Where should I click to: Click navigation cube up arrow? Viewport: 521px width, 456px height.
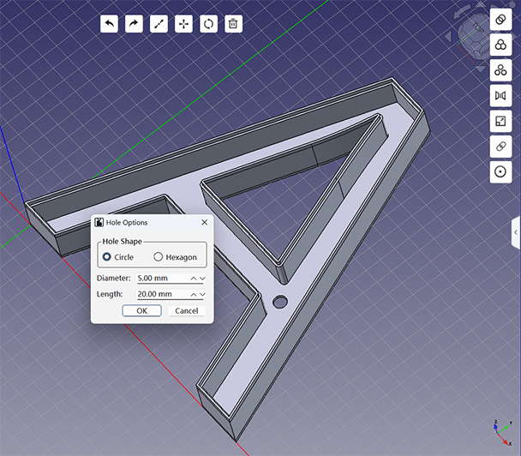pyautogui.click(x=481, y=4)
